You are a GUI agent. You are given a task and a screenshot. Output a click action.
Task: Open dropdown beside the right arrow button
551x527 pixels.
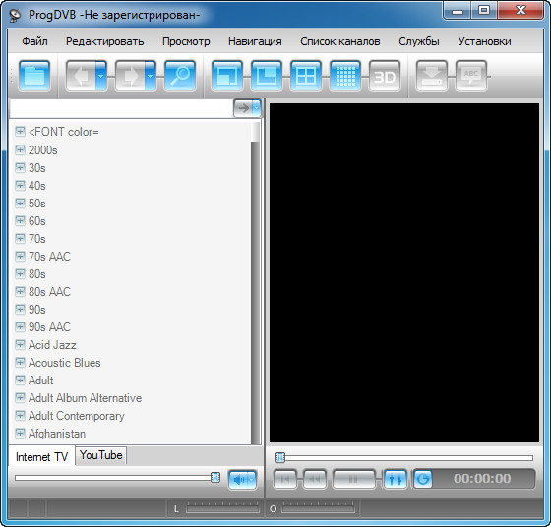coord(151,76)
